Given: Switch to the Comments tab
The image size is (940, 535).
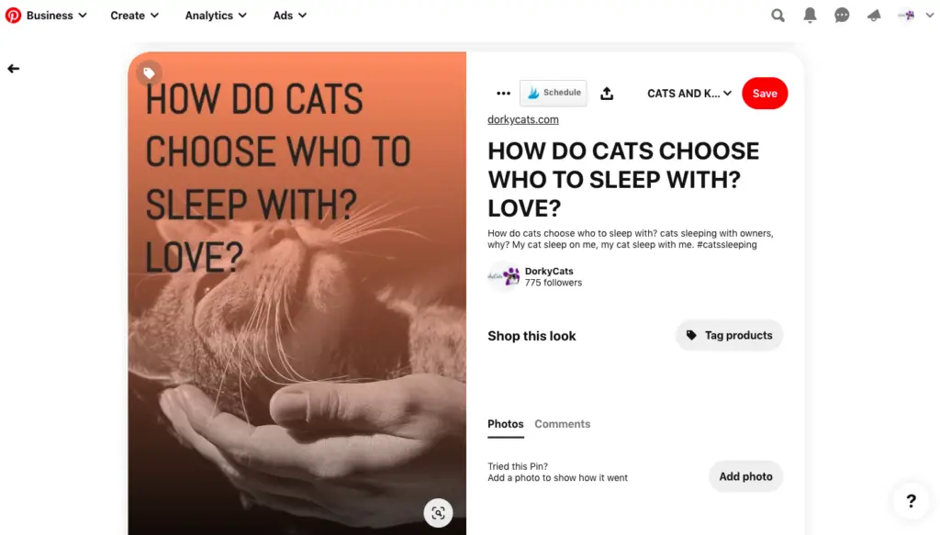Looking at the screenshot, I should pyautogui.click(x=563, y=424).
